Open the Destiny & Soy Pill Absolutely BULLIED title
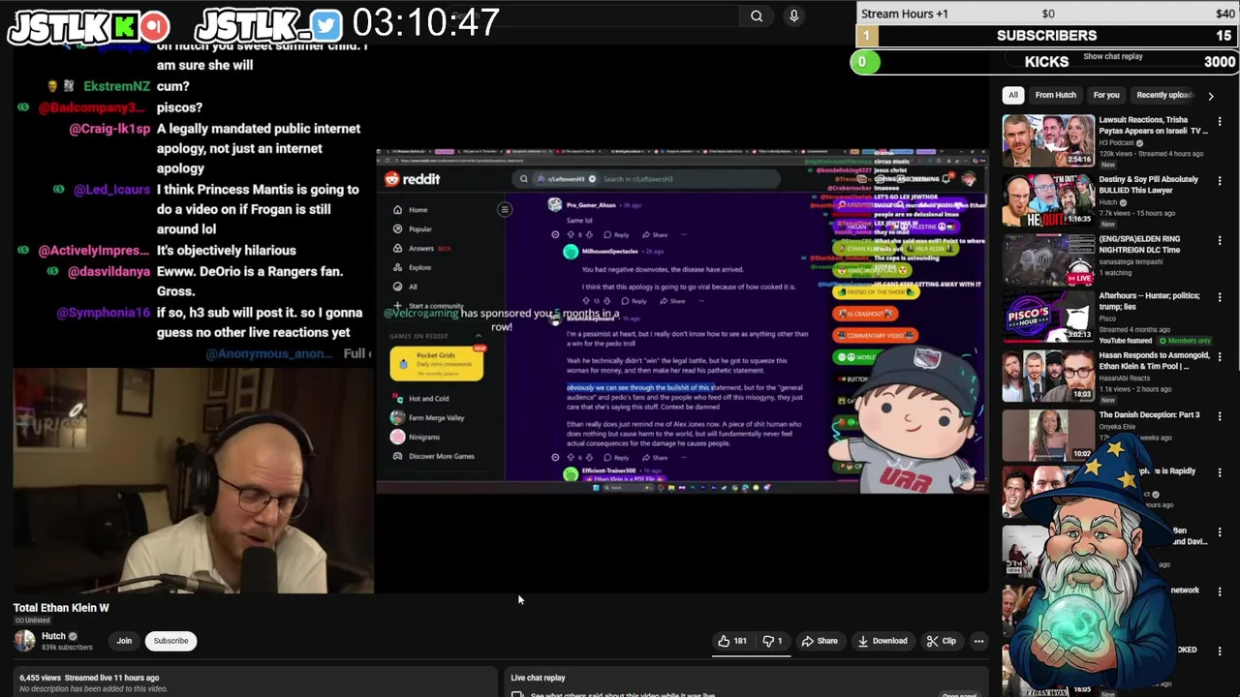The width and height of the screenshot is (1240, 697). tap(1149, 184)
